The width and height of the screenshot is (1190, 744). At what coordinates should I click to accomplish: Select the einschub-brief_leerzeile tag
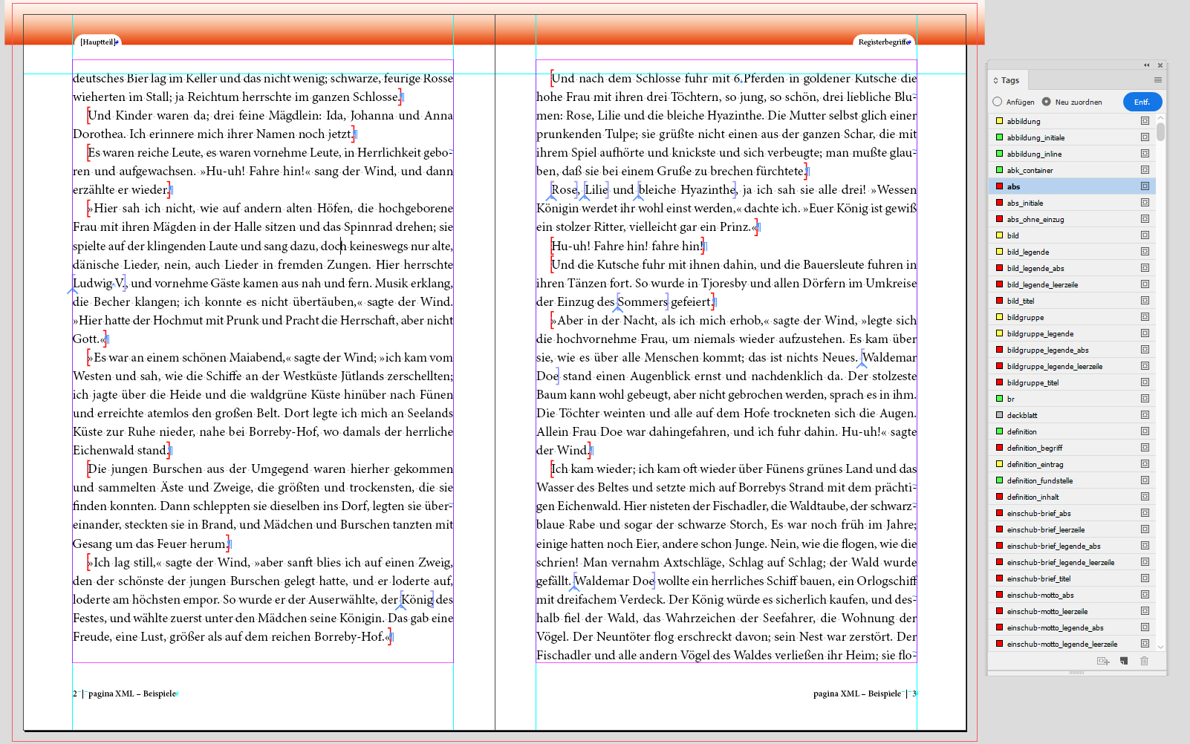1072,529
